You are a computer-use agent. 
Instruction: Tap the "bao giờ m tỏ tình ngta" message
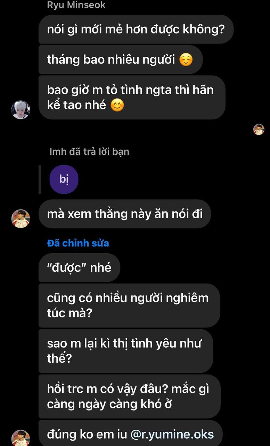(132, 98)
